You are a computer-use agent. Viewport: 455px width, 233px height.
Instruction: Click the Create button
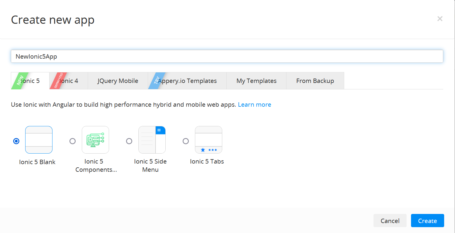pos(427,221)
